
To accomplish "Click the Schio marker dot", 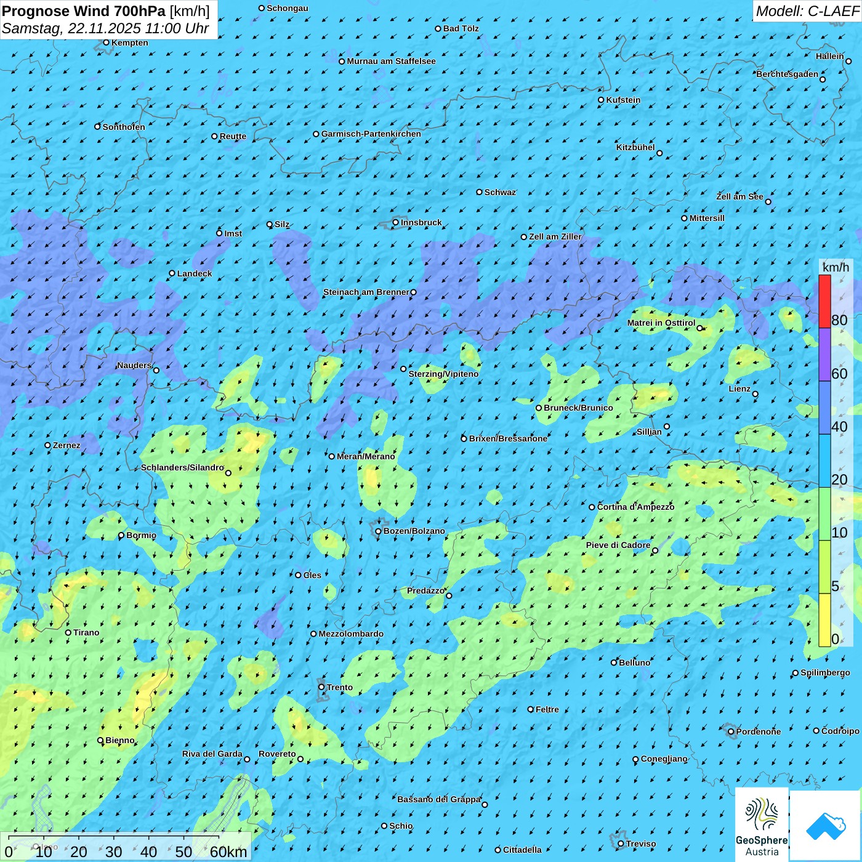I will tap(384, 826).
